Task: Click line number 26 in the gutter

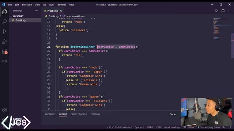Action: pyautogui.click(x=49, y=67)
